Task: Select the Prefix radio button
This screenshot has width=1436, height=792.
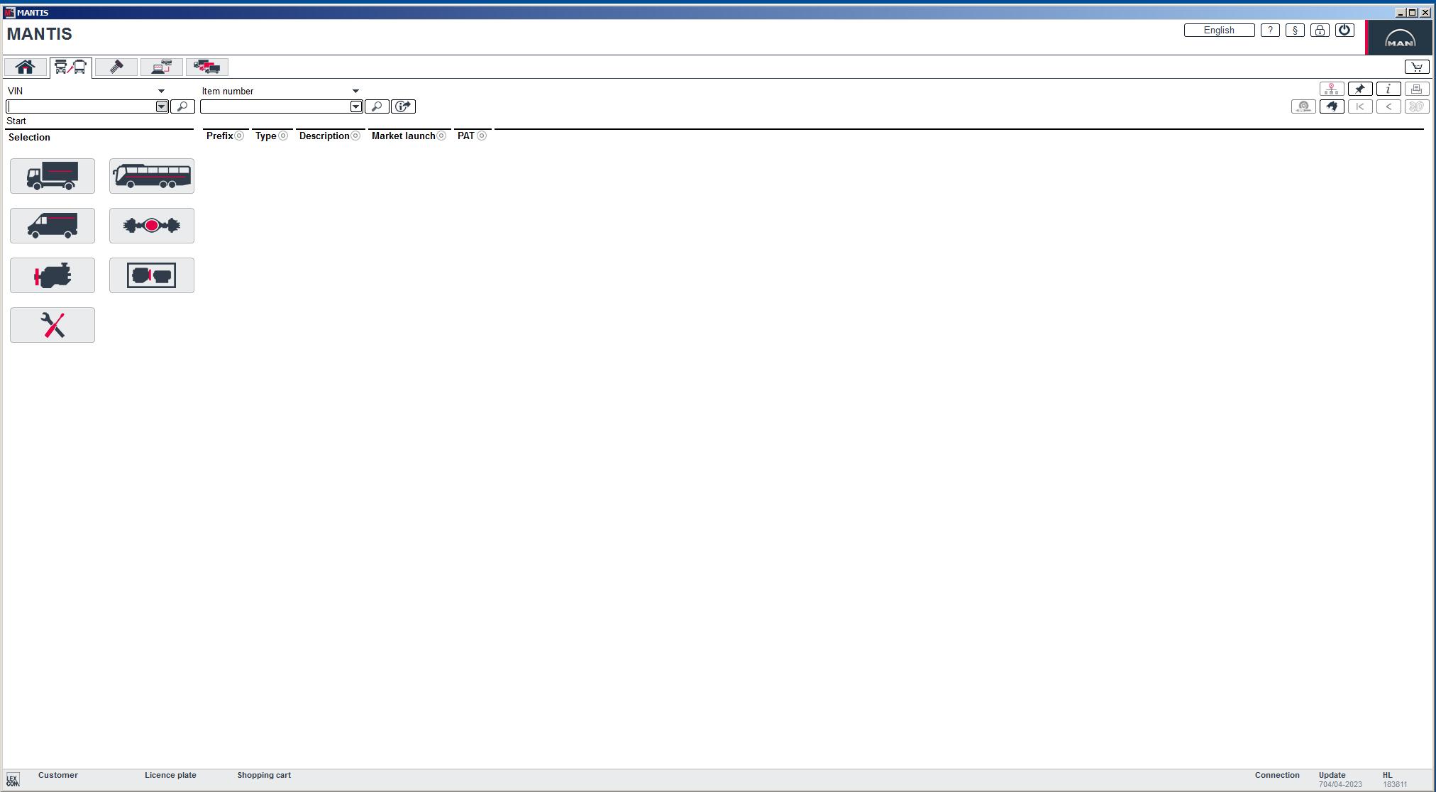Action: (x=240, y=135)
